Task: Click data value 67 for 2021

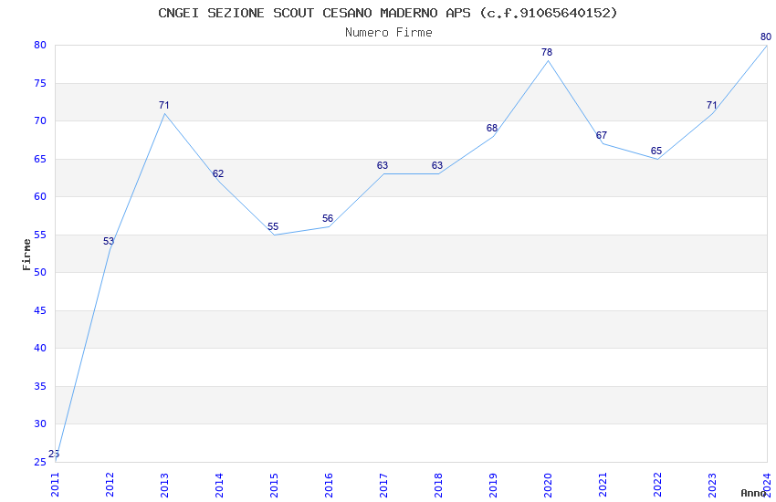Action: (x=602, y=135)
